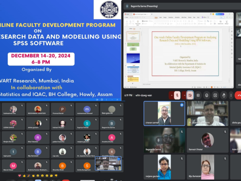Open video settings chevron beside the camera button
Screen dimensions: 241x181
pos(184,95)
